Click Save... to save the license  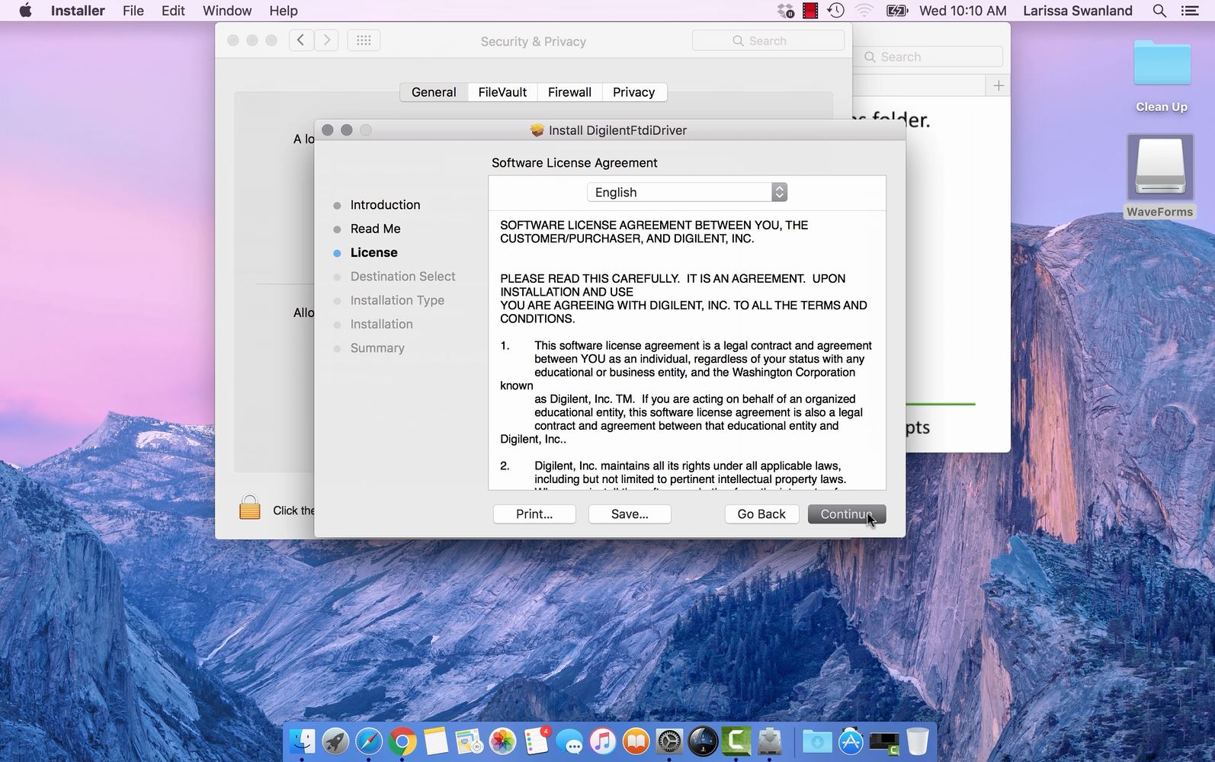click(630, 514)
